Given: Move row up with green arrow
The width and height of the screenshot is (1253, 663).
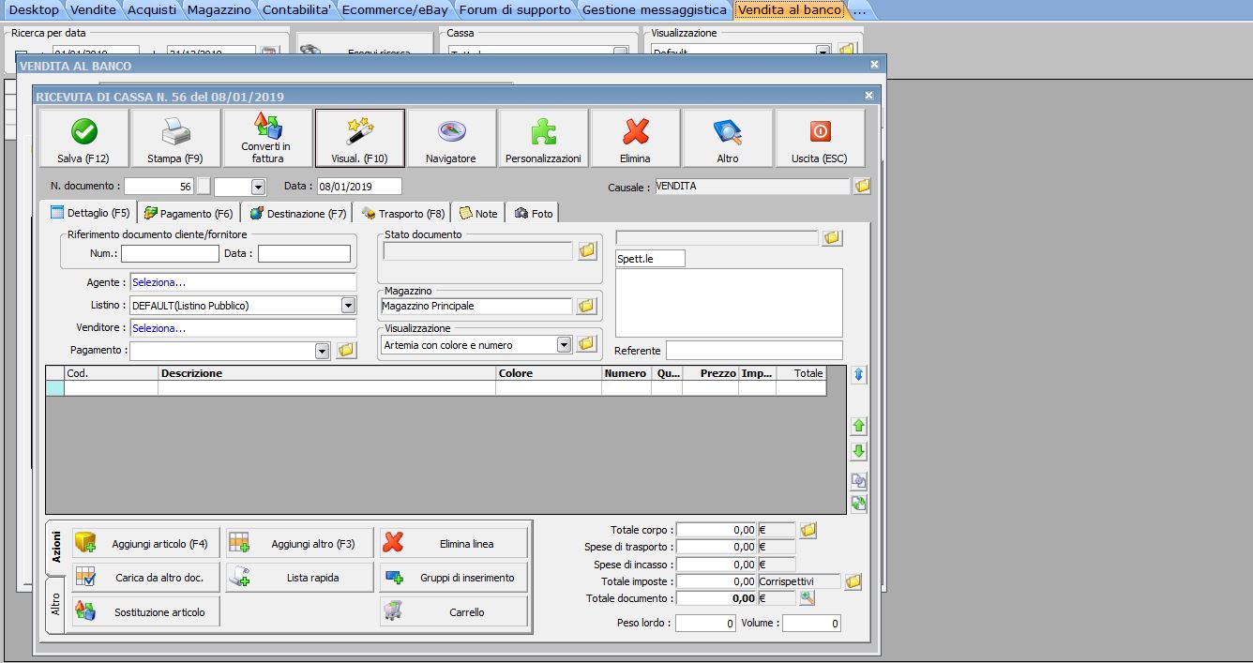Looking at the screenshot, I should (x=858, y=426).
